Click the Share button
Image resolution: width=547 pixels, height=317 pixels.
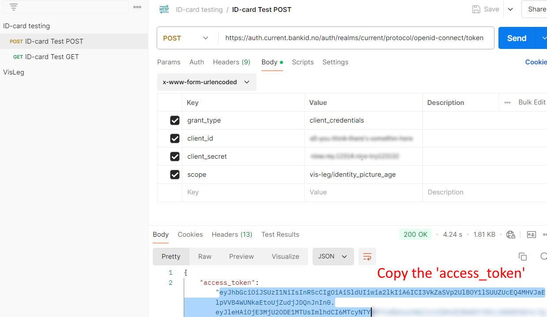[535, 9]
